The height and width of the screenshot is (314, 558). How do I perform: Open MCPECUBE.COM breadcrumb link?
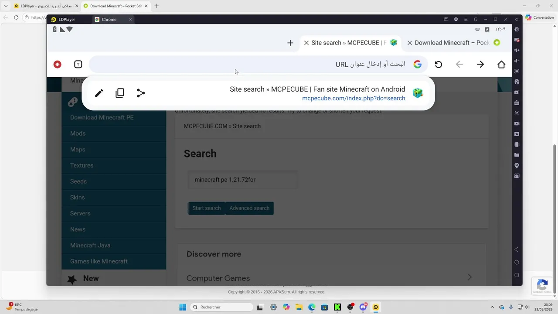205,126
